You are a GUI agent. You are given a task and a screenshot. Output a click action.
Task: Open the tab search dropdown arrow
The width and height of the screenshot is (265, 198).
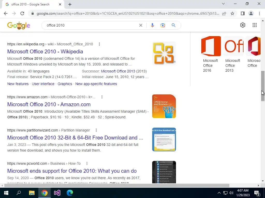coord(223,4)
